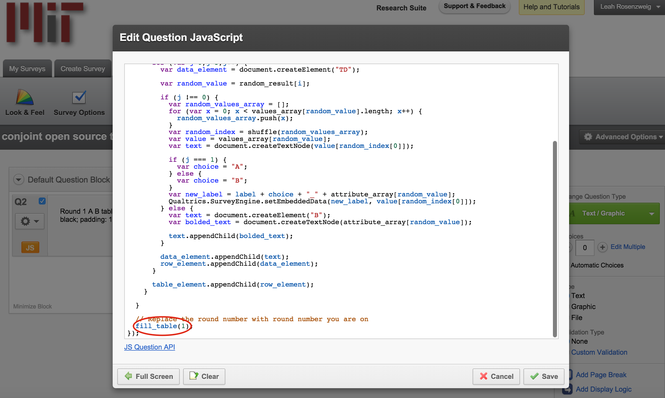Viewport: 665px width, 398px height.
Task: Click the plus icon beside Edit Multiple
Action: (x=602, y=247)
